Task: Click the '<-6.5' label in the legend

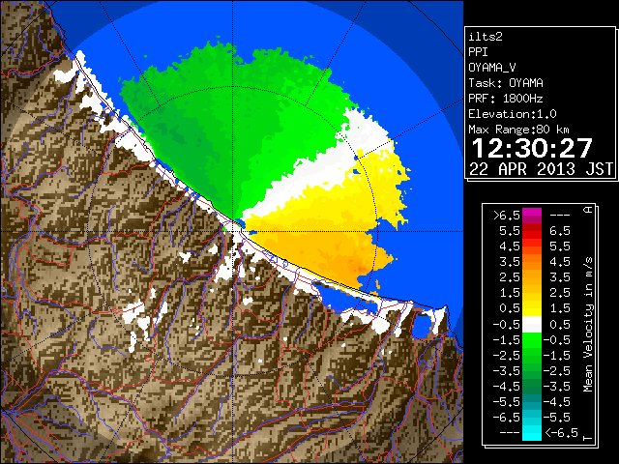Action: point(561,433)
